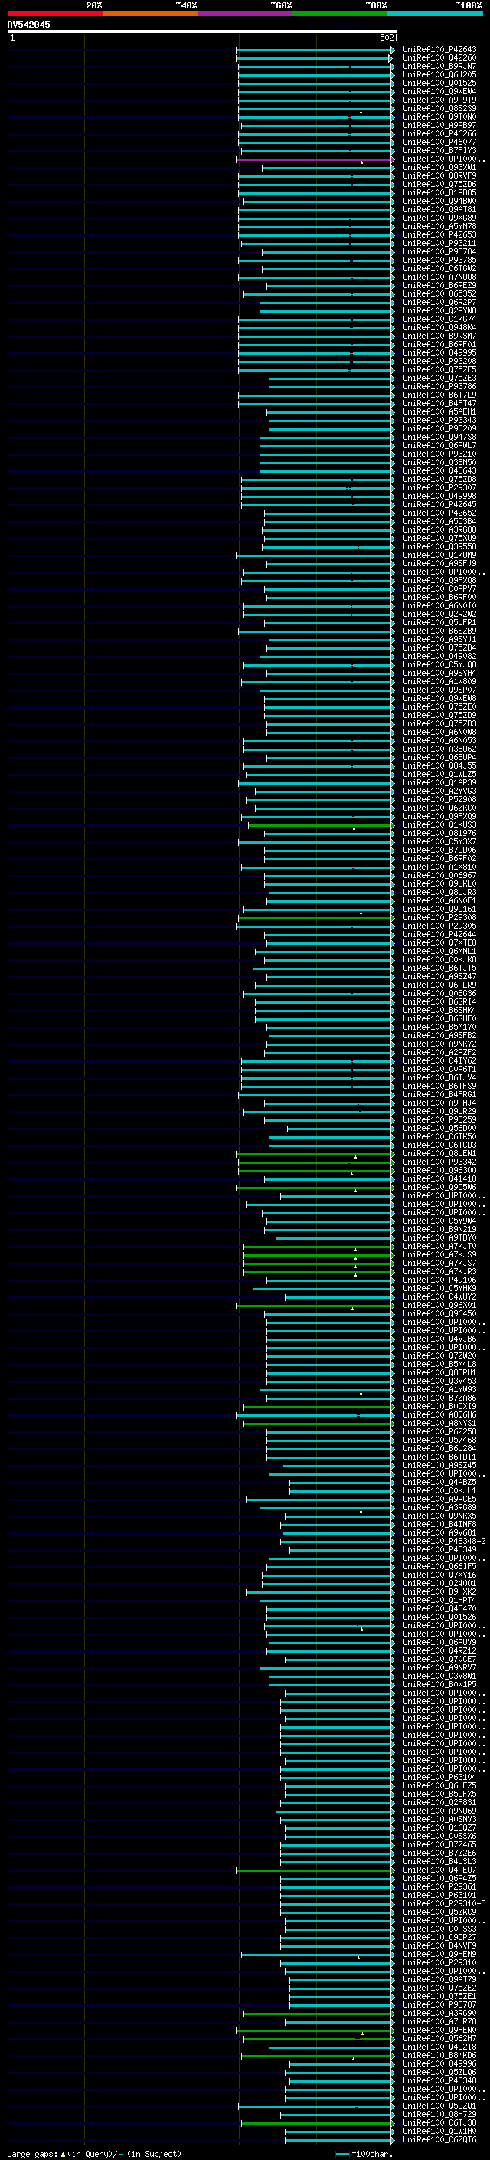Click the red ~20% identity legend bar
This screenshot has width=490, height=2160.
point(54,14)
